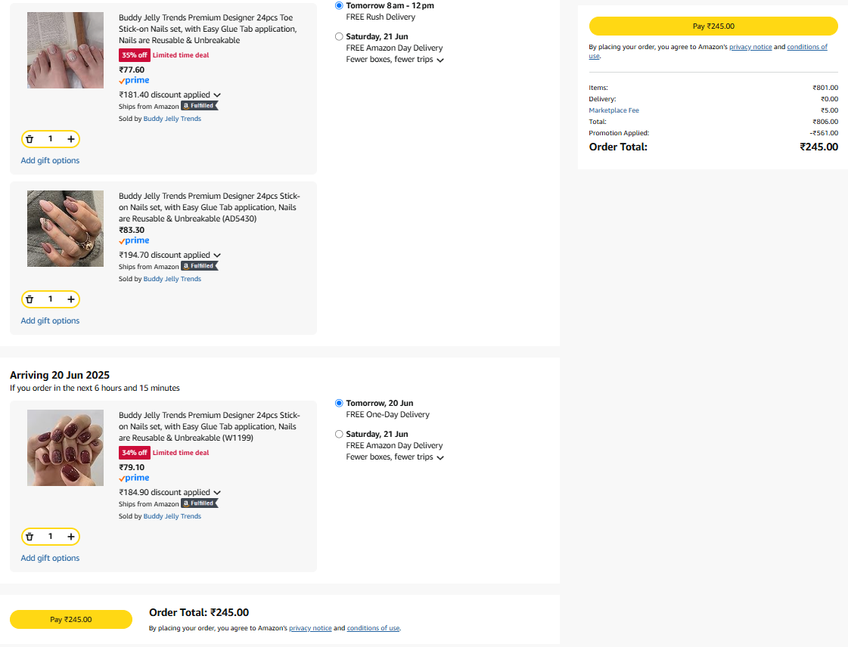Click Fulfilled badge for the W1199 item
This screenshot has height=647, width=848.
click(200, 503)
